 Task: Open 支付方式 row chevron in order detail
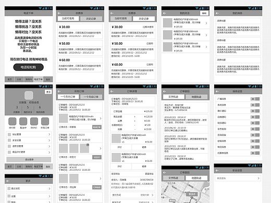[152, 195]
